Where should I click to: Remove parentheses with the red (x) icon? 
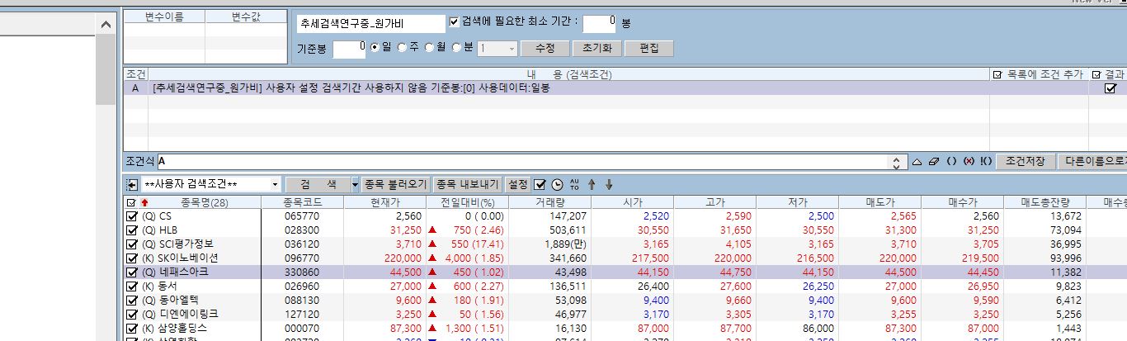tap(968, 162)
